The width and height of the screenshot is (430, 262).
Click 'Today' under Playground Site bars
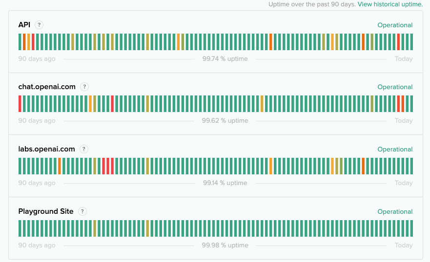point(404,245)
